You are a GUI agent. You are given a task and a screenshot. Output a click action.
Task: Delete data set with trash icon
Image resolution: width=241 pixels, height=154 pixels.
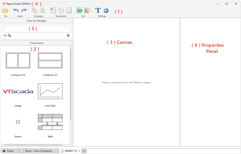click(68, 35)
